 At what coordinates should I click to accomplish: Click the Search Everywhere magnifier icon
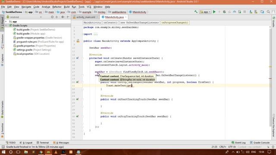click(x=268, y=12)
